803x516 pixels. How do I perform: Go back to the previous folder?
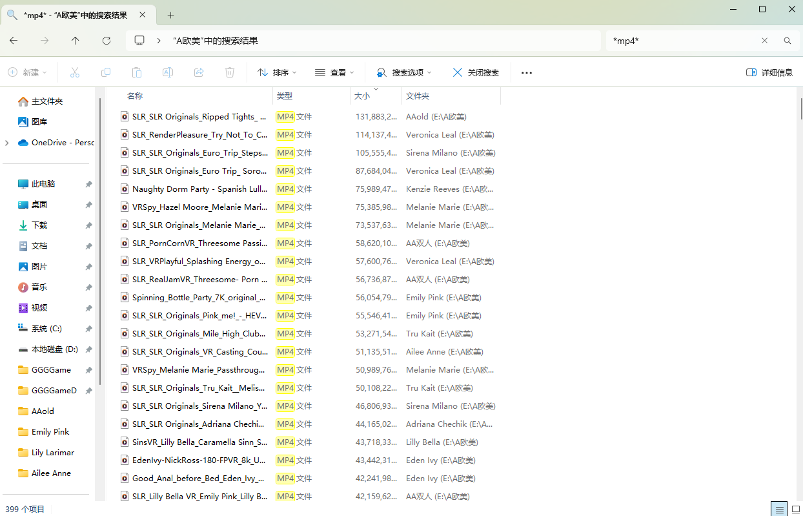(x=14, y=40)
